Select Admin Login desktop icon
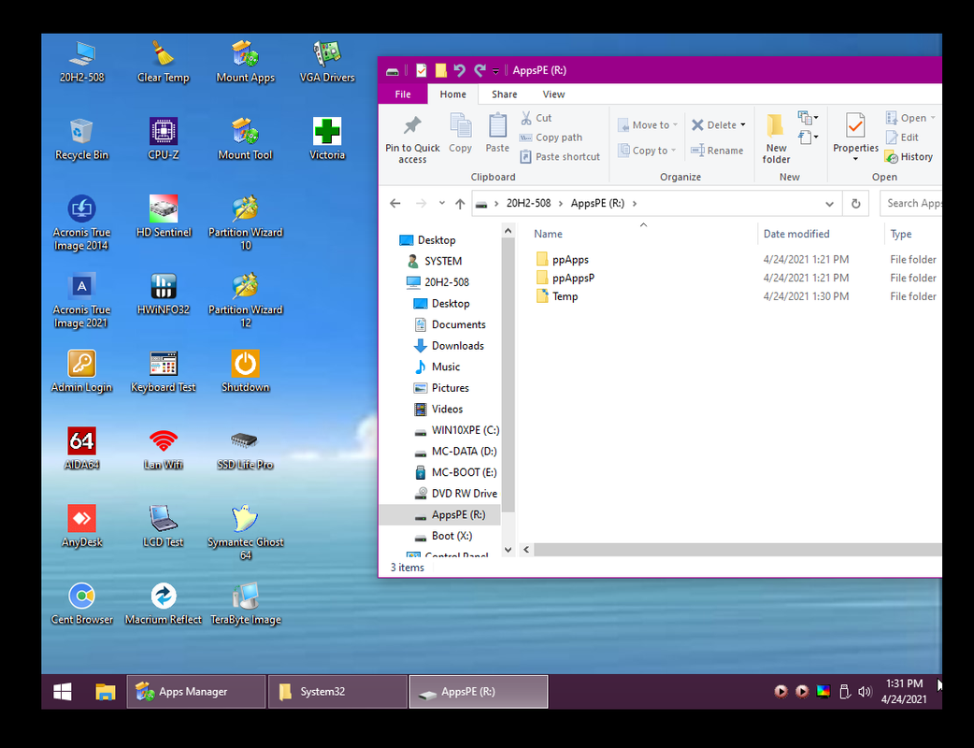Image resolution: width=974 pixels, height=748 pixels. tap(81, 371)
